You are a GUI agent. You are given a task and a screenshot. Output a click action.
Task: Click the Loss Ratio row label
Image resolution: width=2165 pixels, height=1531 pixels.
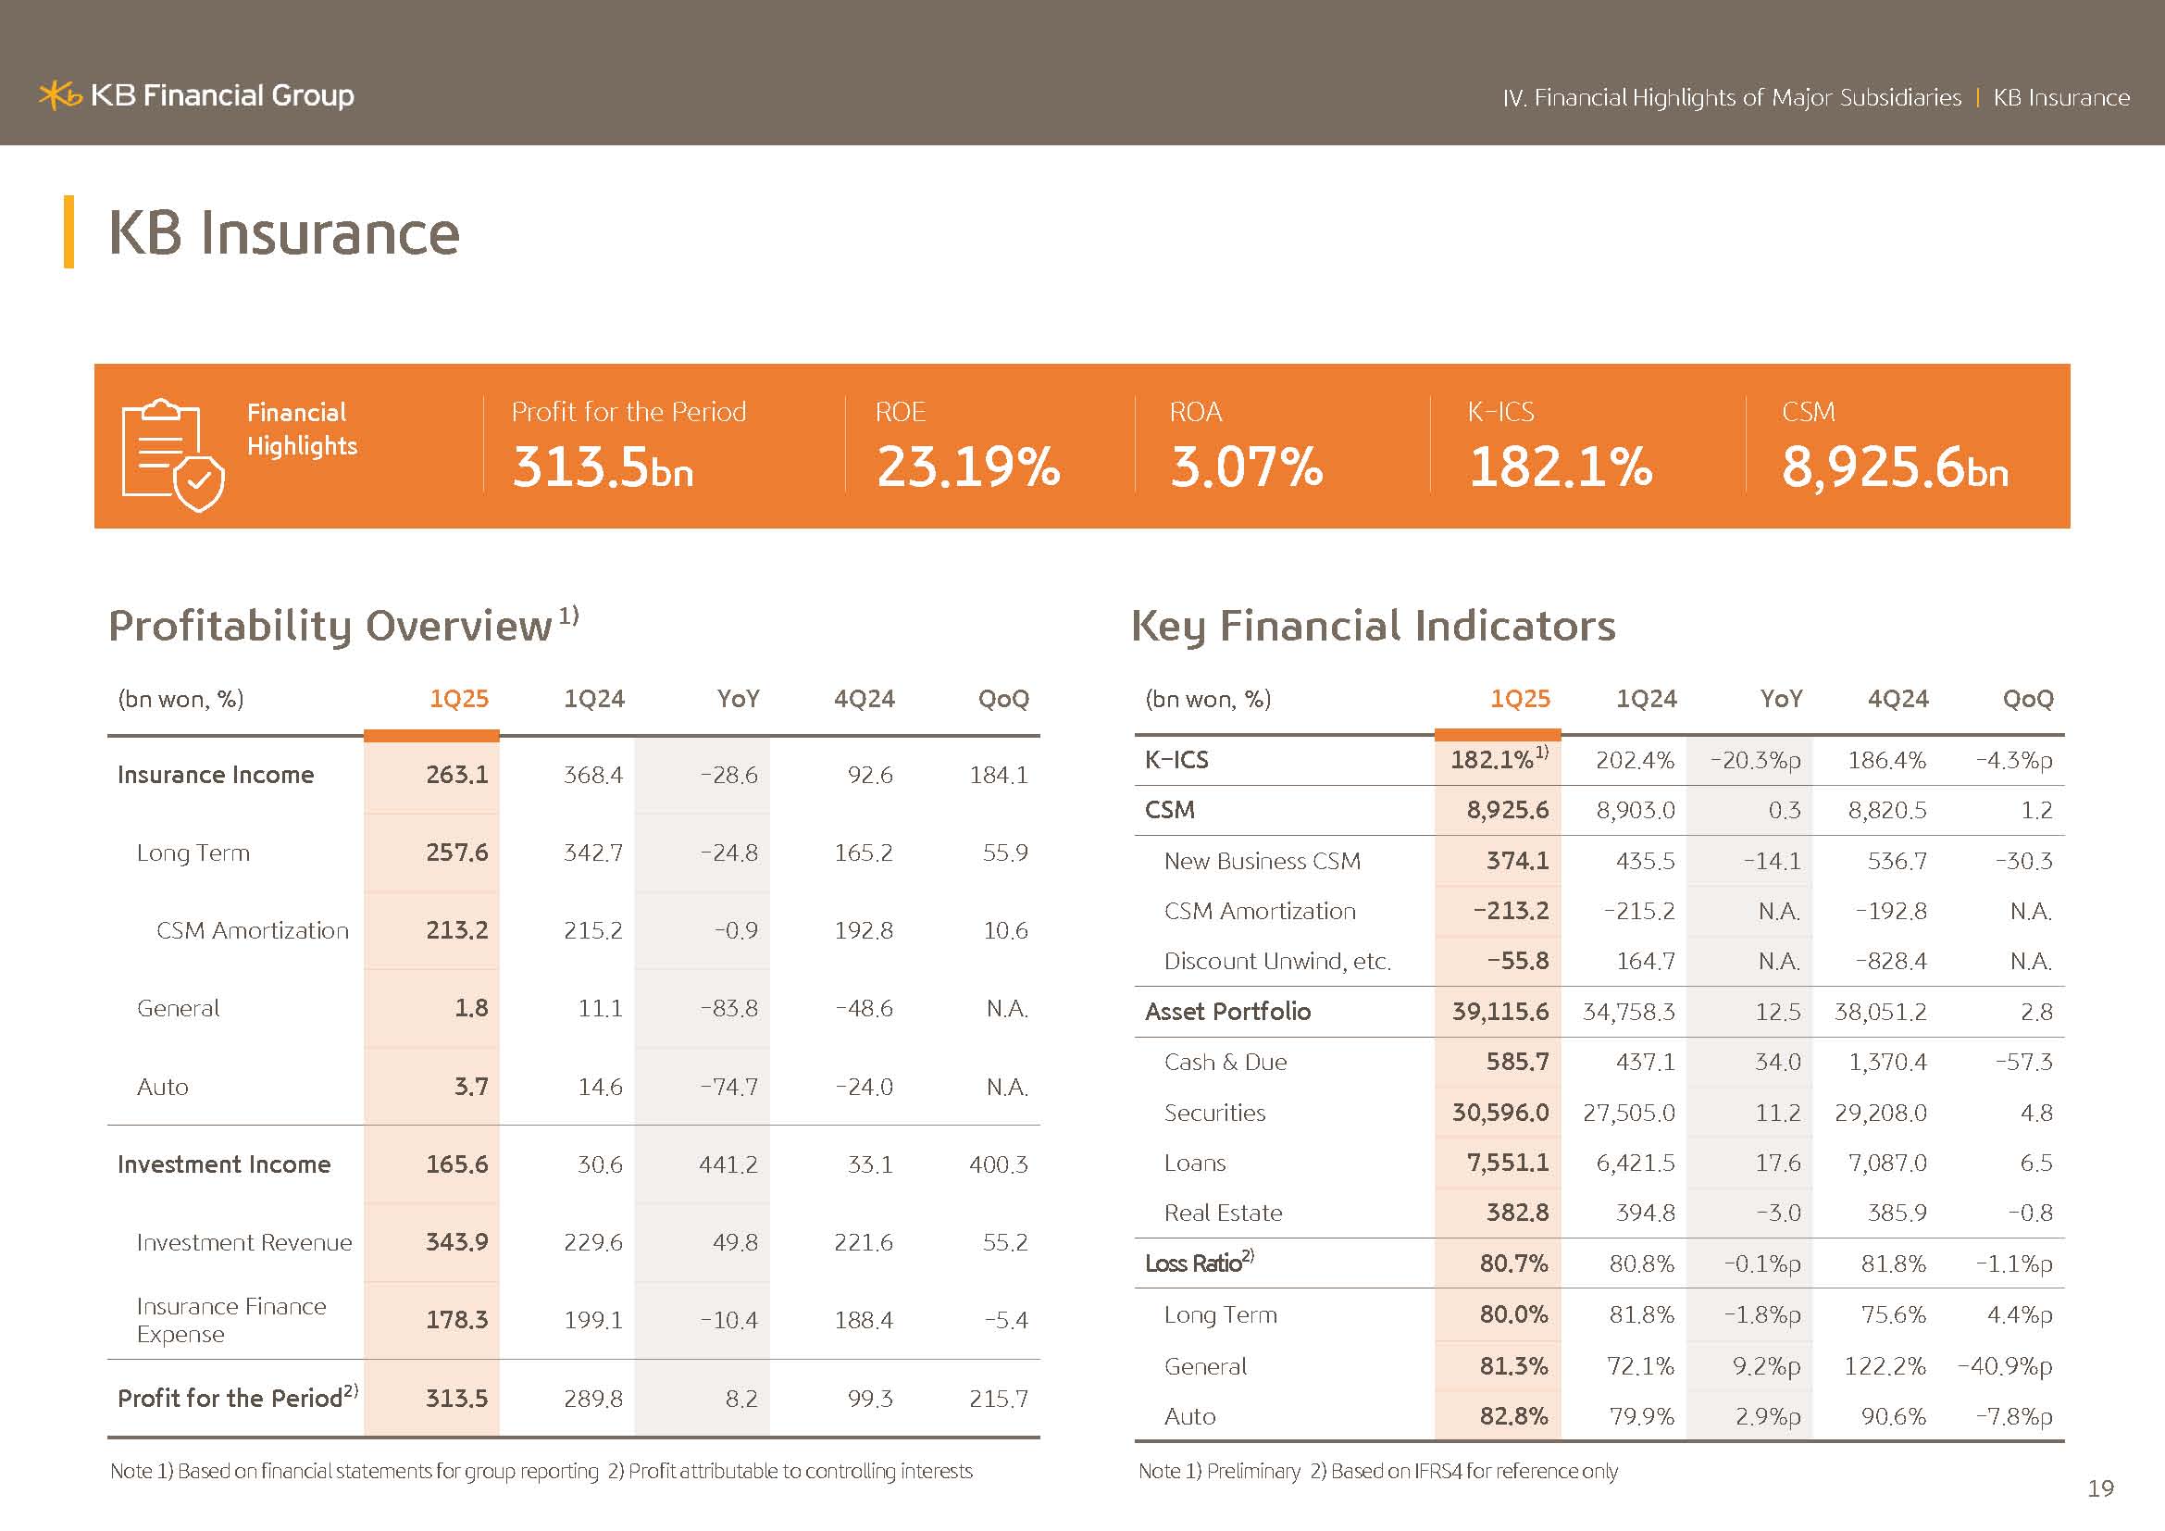[x=1194, y=1263]
